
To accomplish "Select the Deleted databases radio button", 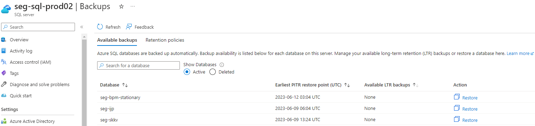I will pyautogui.click(x=213, y=72).
